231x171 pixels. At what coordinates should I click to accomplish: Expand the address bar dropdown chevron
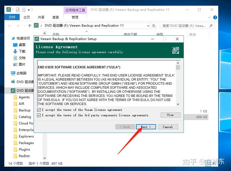pos(148,26)
